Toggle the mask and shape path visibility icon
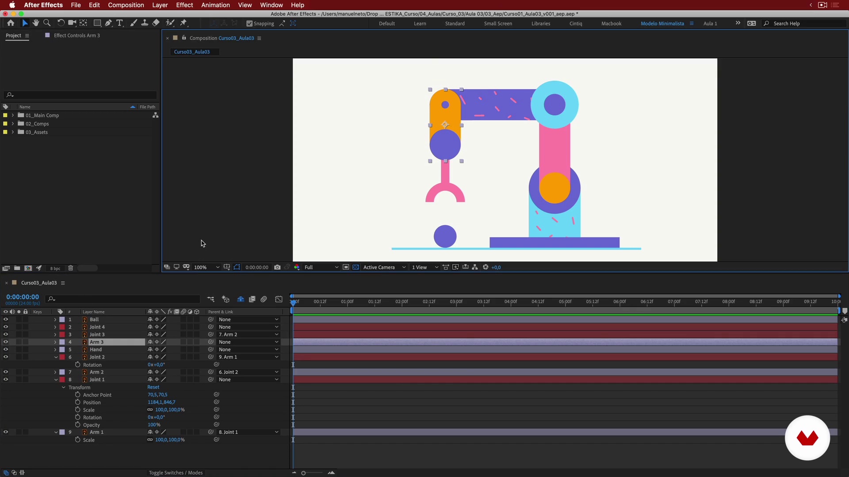The image size is (849, 477). [237, 267]
